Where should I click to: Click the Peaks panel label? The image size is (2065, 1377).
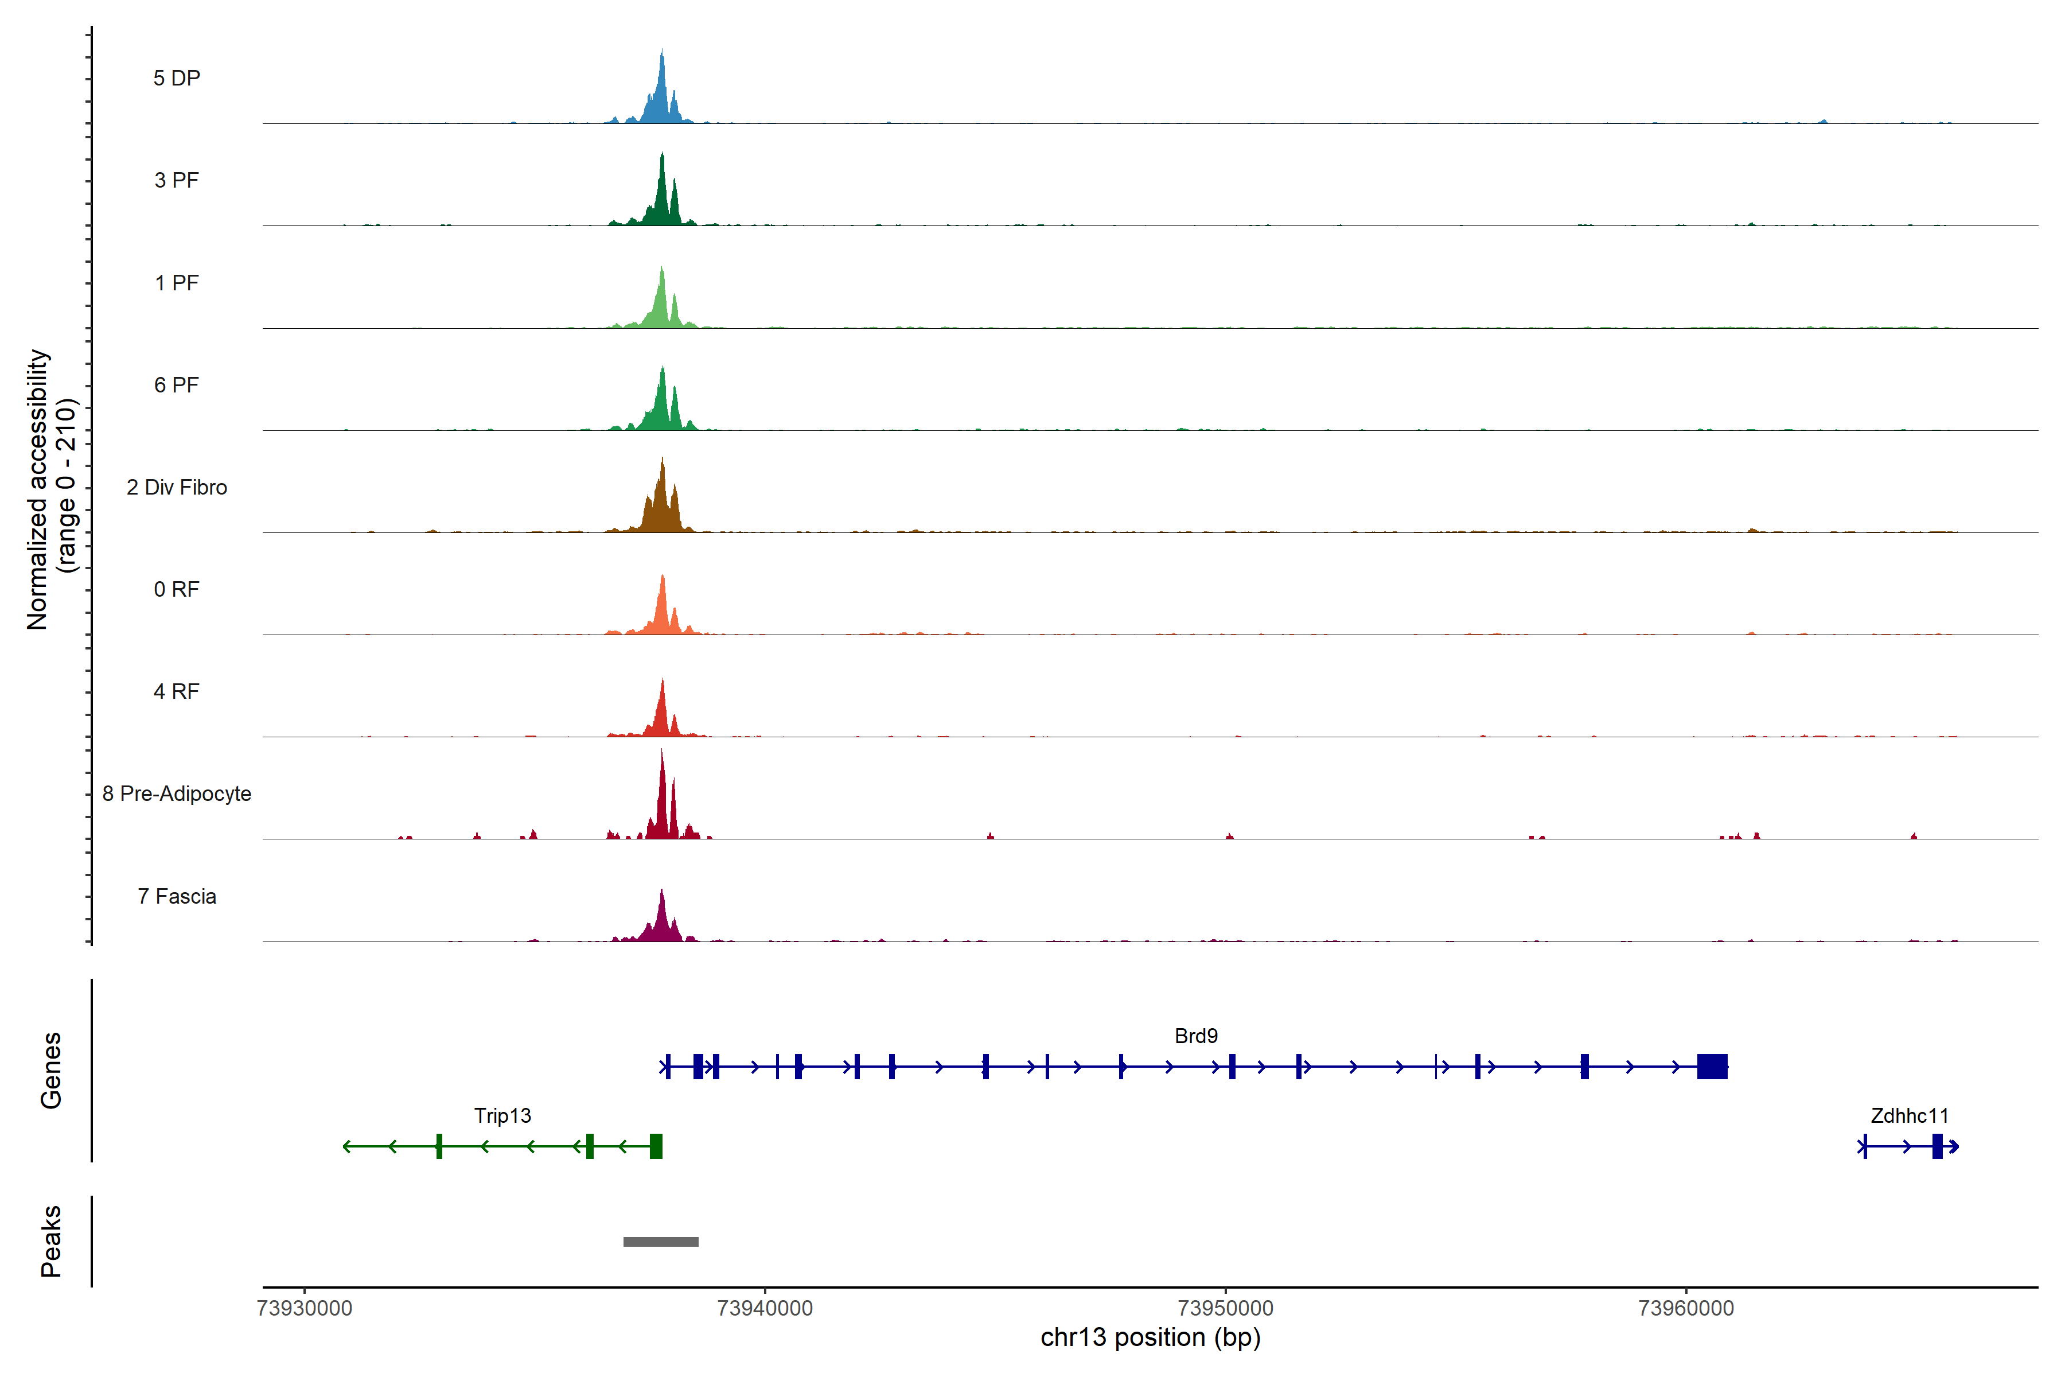[x=51, y=1241]
